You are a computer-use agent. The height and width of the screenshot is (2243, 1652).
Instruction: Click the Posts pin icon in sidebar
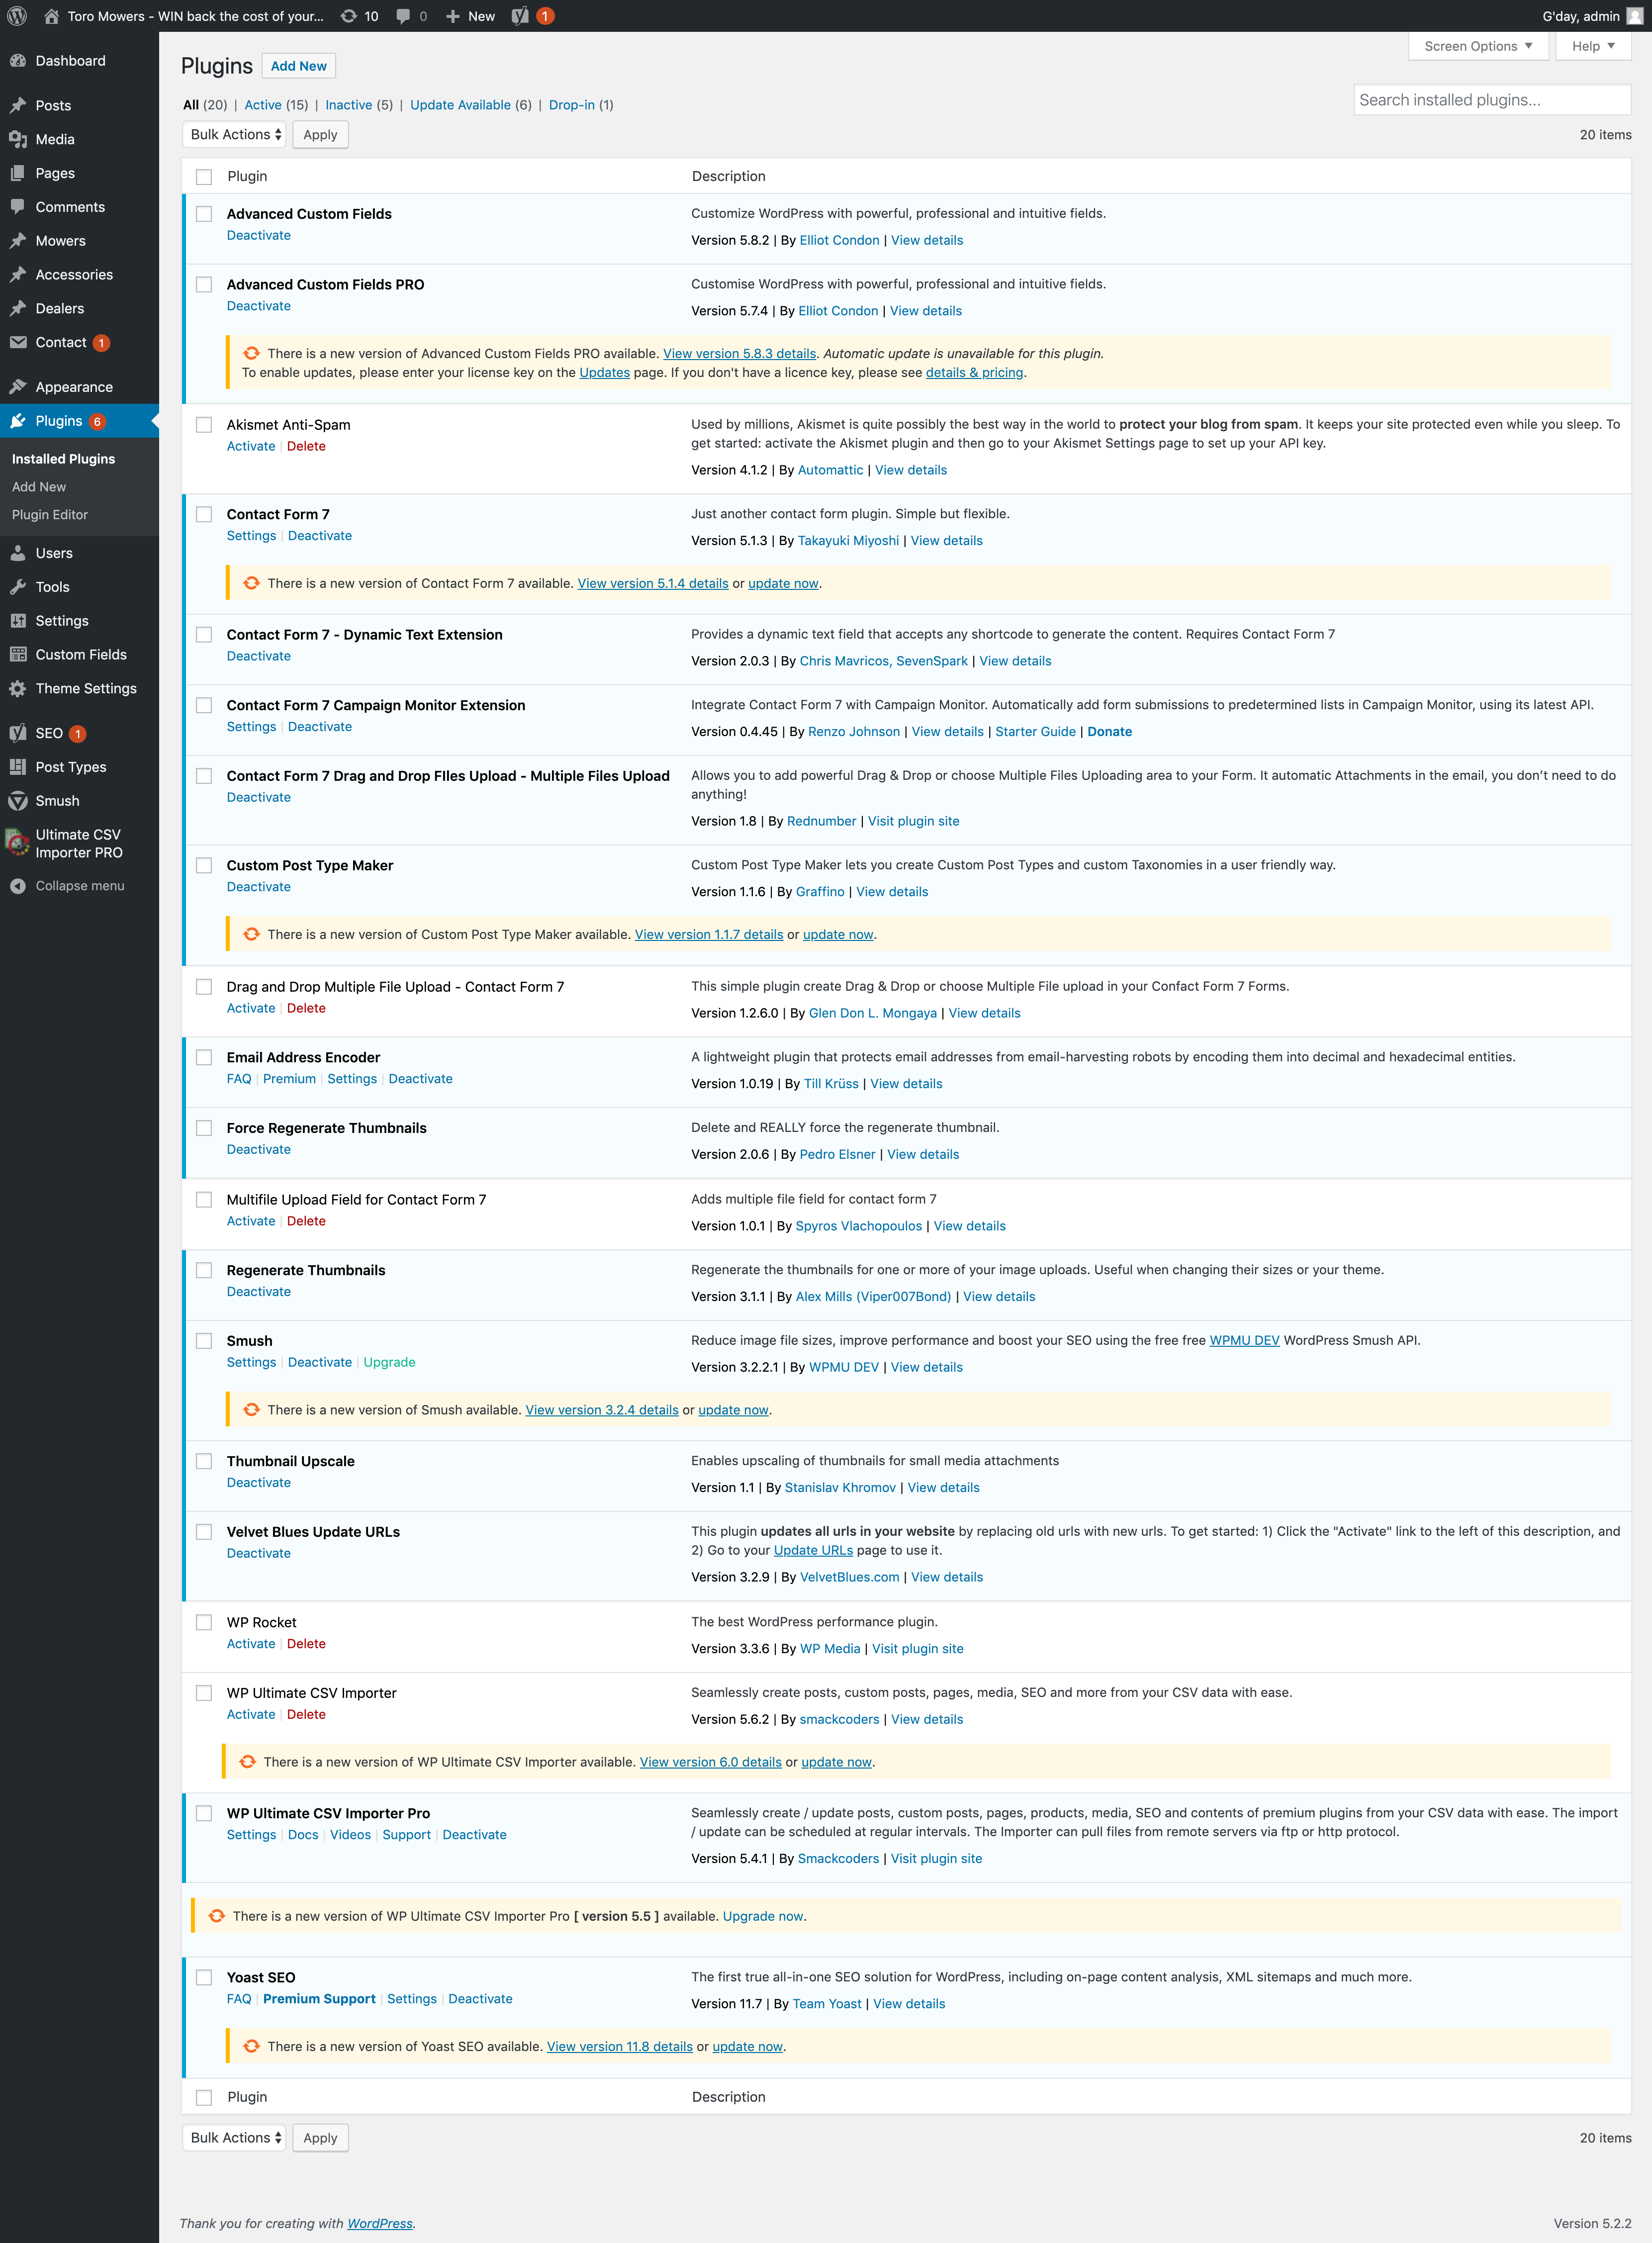pyautogui.click(x=18, y=106)
